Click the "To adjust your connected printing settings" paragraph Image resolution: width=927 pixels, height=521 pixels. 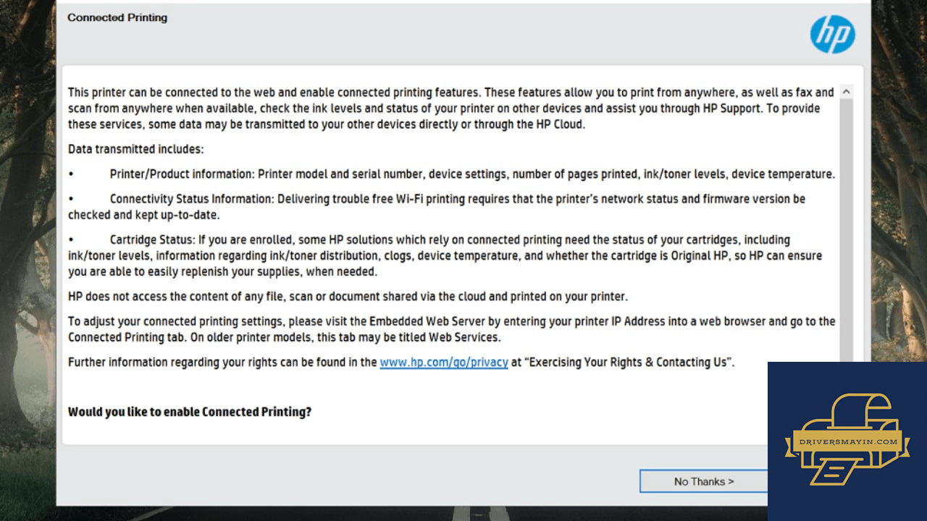[x=452, y=329]
